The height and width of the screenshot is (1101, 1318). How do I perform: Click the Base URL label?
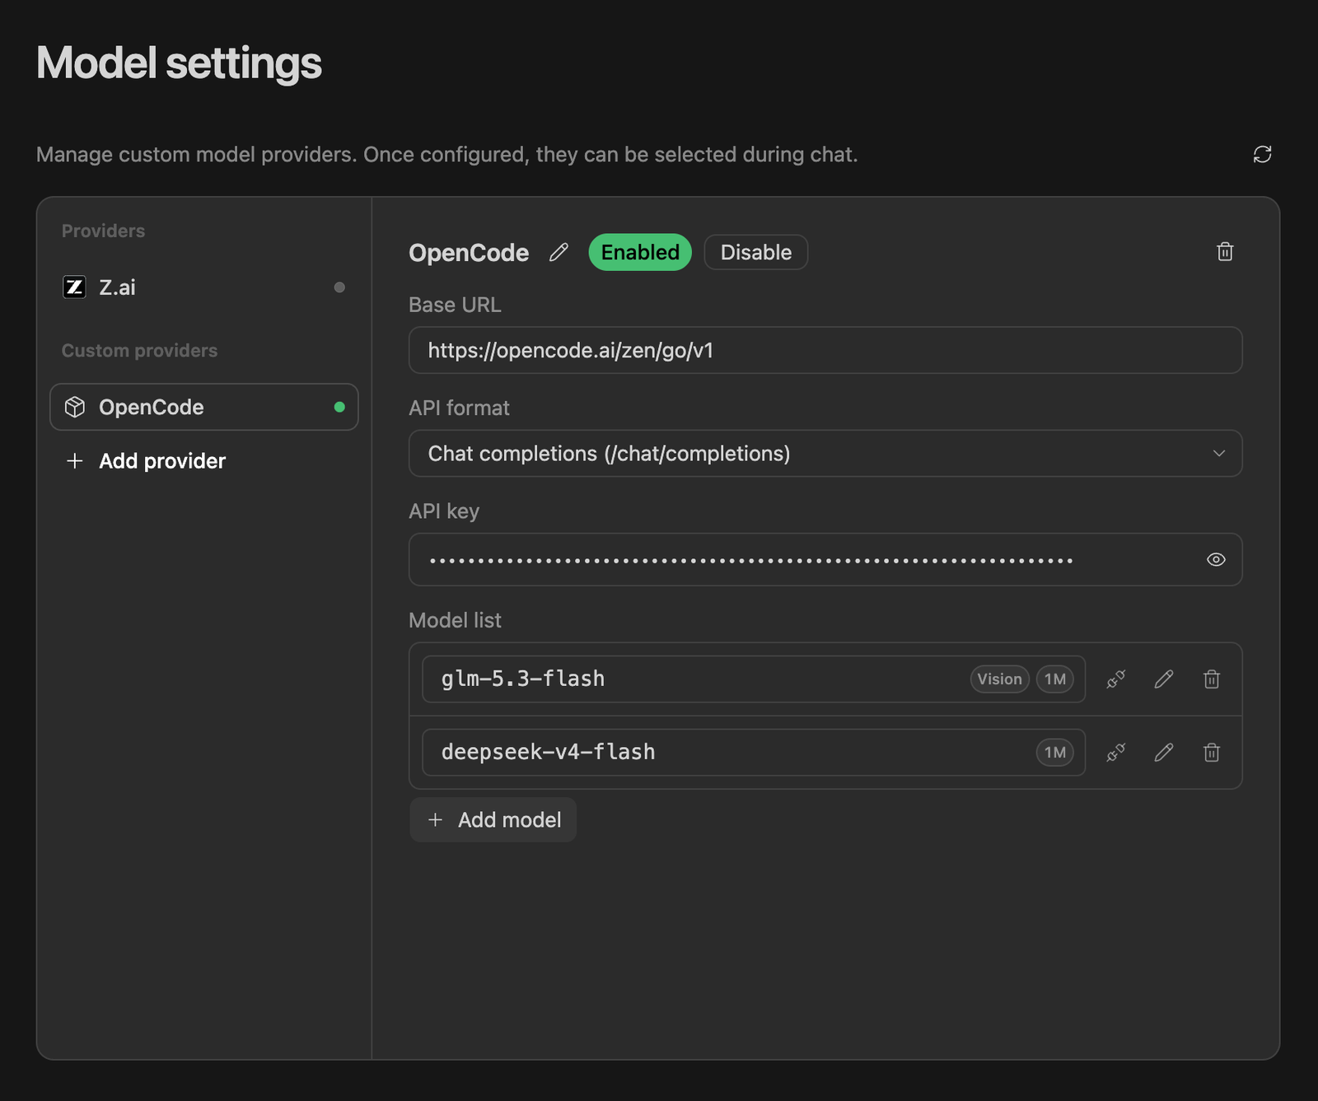coord(455,306)
